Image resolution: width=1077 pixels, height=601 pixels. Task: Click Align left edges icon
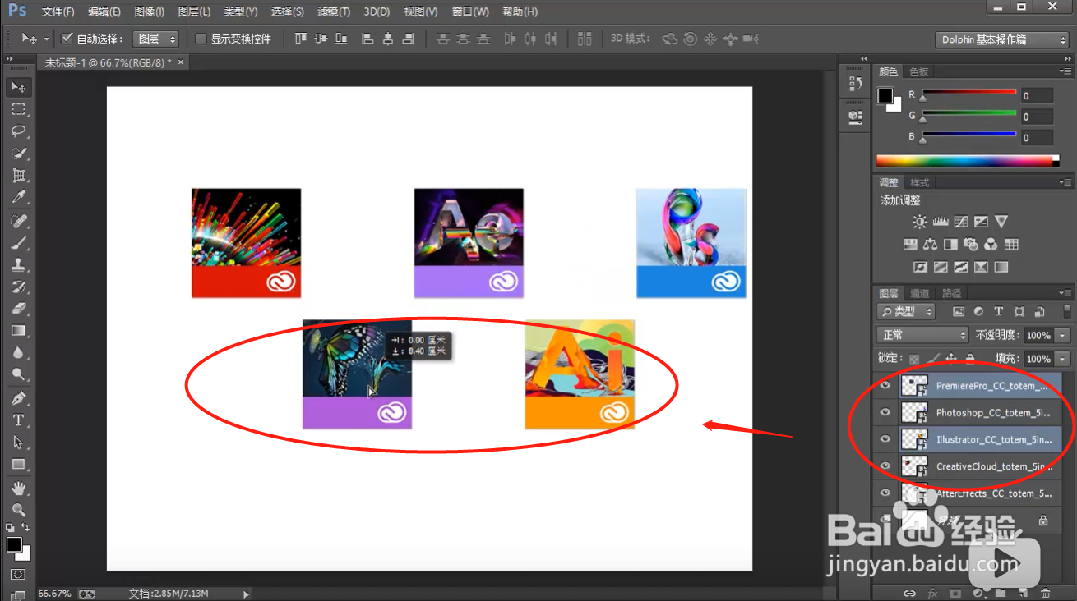click(367, 39)
